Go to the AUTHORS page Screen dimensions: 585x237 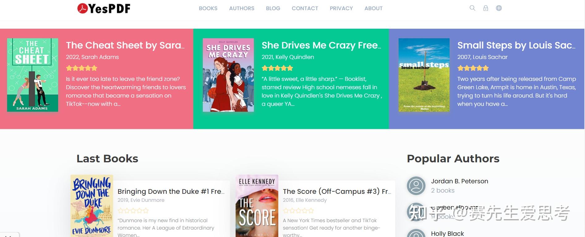click(242, 8)
